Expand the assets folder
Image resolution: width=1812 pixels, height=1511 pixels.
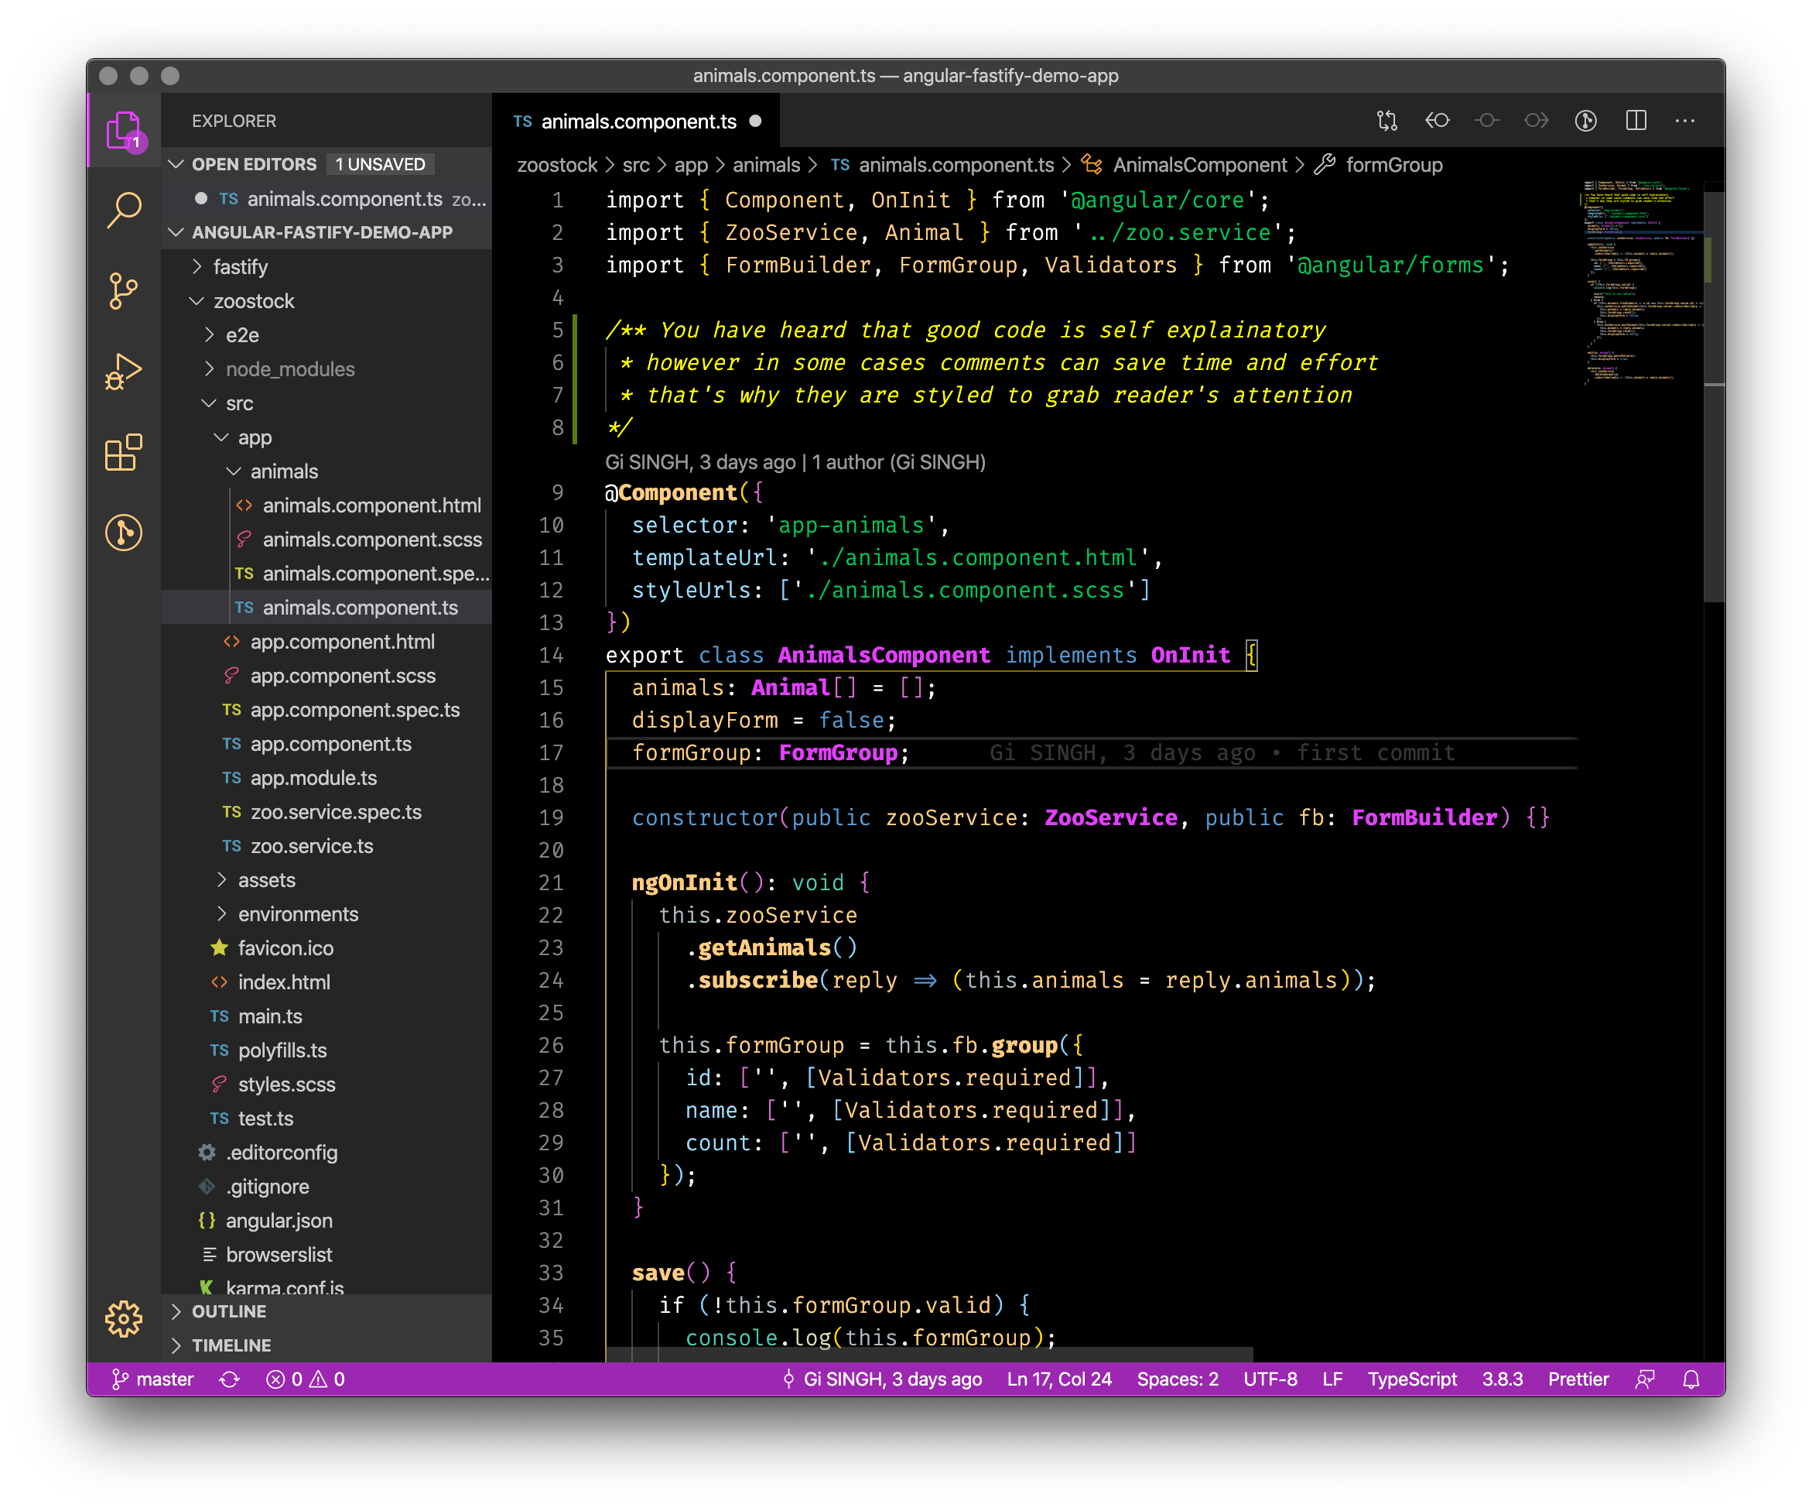pos(222,880)
